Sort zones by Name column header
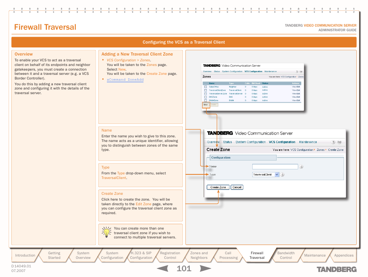The height and width of the screenshot is (277, 368). tap(212, 83)
